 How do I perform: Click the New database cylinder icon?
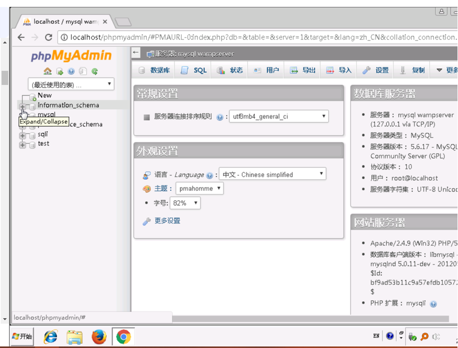(33, 97)
